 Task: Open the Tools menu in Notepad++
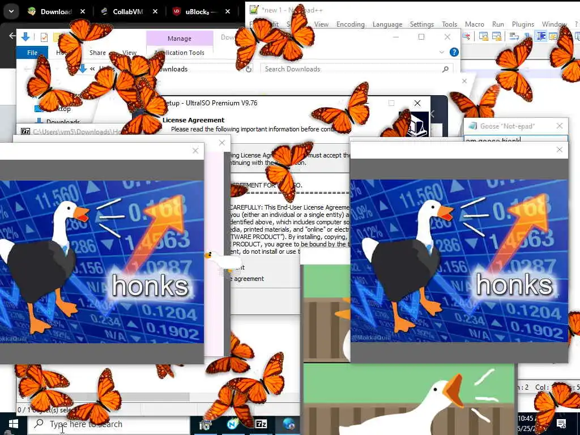(x=449, y=24)
